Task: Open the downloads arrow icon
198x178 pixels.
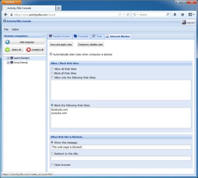Action: point(175,15)
